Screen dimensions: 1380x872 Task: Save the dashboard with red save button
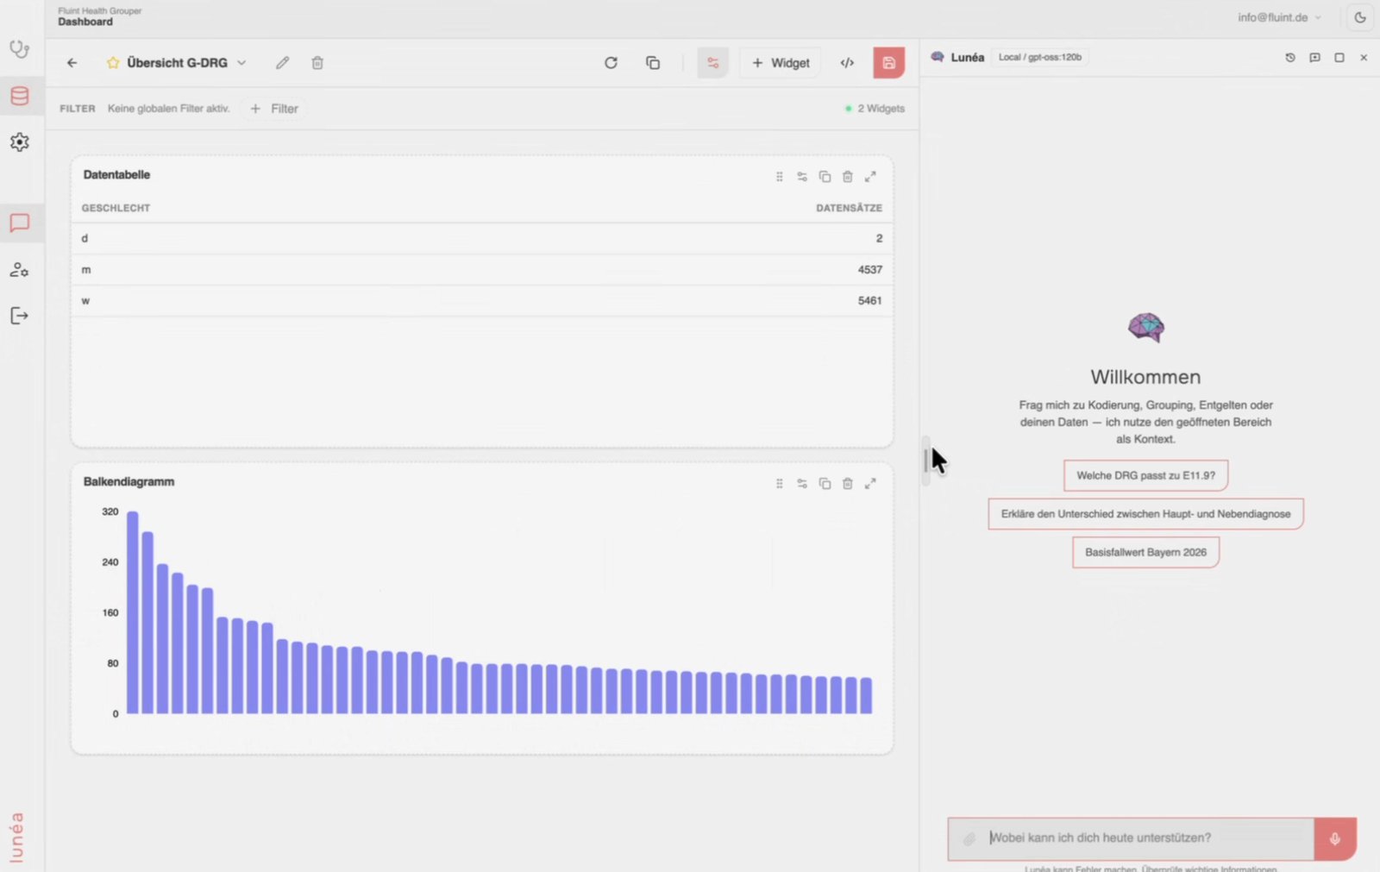888,63
